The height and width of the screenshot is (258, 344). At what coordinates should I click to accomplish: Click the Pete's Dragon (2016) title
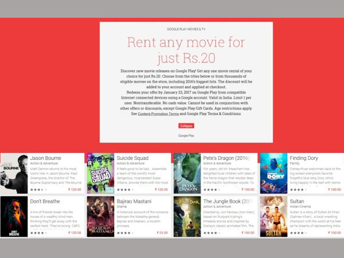coord(226,158)
